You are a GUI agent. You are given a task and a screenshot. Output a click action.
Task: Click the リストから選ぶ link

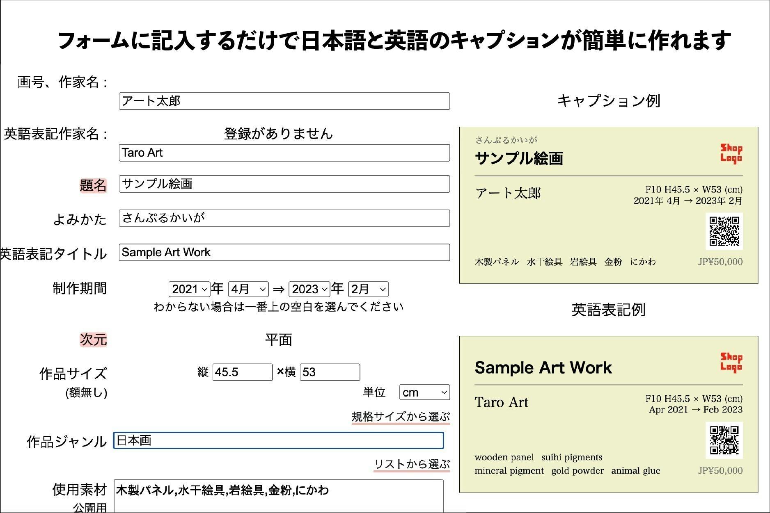click(x=412, y=464)
